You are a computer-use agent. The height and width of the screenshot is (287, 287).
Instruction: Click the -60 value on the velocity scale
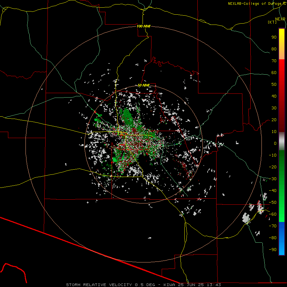tap(273, 214)
